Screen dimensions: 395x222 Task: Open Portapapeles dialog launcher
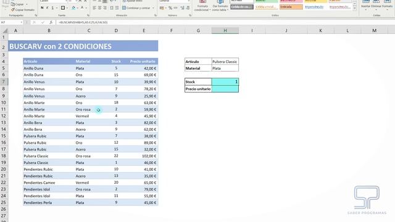[36, 15]
